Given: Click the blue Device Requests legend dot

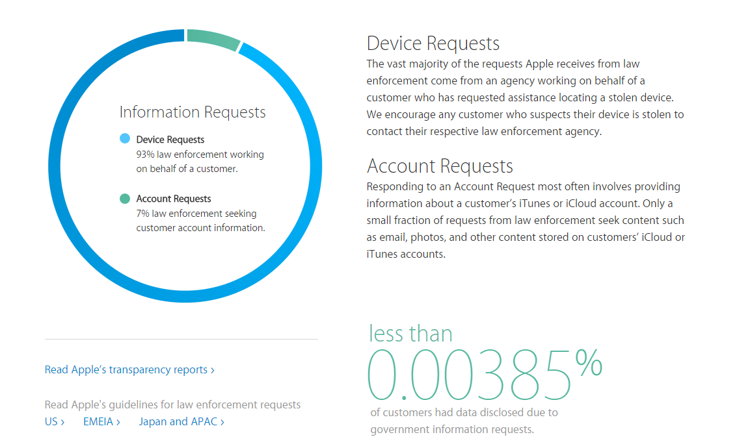Looking at the screenshot, I should (125, 139).
